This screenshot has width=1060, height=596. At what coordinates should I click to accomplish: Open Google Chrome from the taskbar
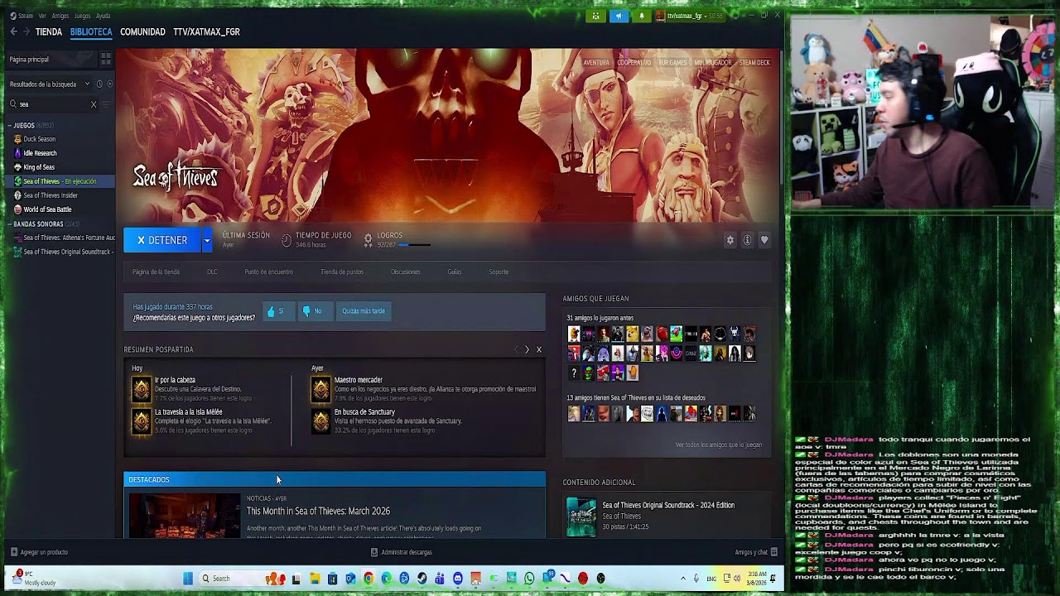[x=369, y=579]
